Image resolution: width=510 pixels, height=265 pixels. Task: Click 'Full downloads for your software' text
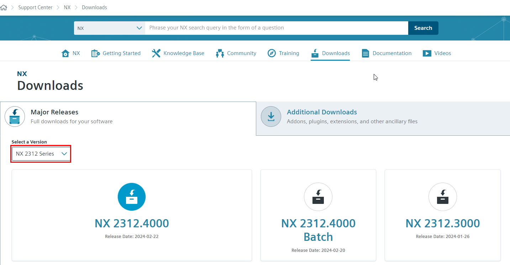point(72,121)
